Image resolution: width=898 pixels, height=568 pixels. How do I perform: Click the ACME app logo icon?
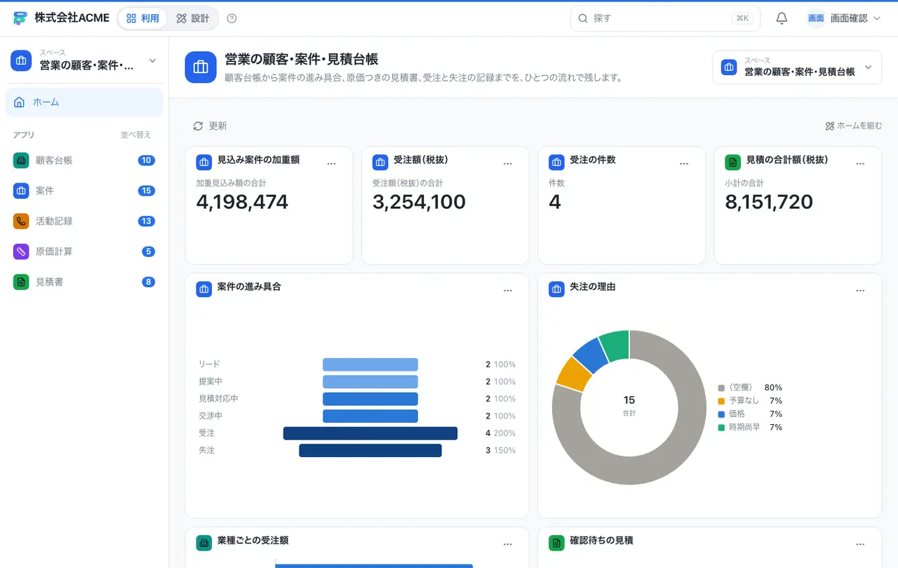pyautogui.click(x=20, y=18)
